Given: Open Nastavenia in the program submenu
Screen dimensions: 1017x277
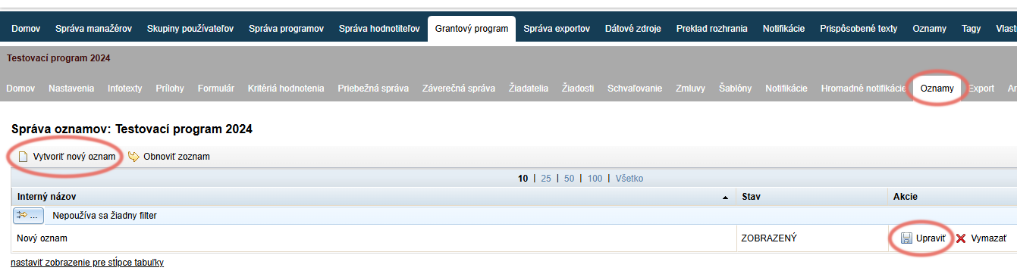Looking at the screenshot, I should [71, 89].
